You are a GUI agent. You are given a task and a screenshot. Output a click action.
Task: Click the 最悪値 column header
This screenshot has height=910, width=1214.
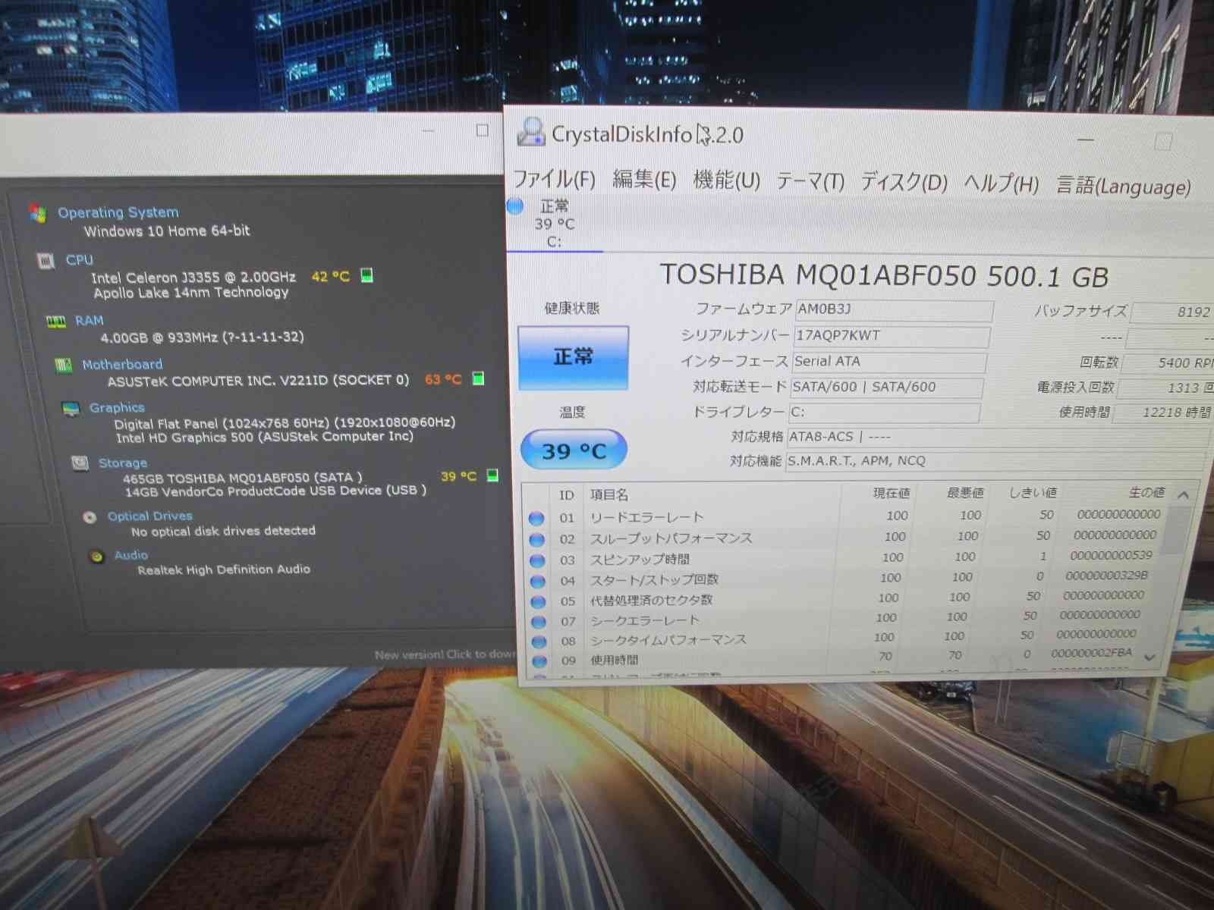coord(965,493)
